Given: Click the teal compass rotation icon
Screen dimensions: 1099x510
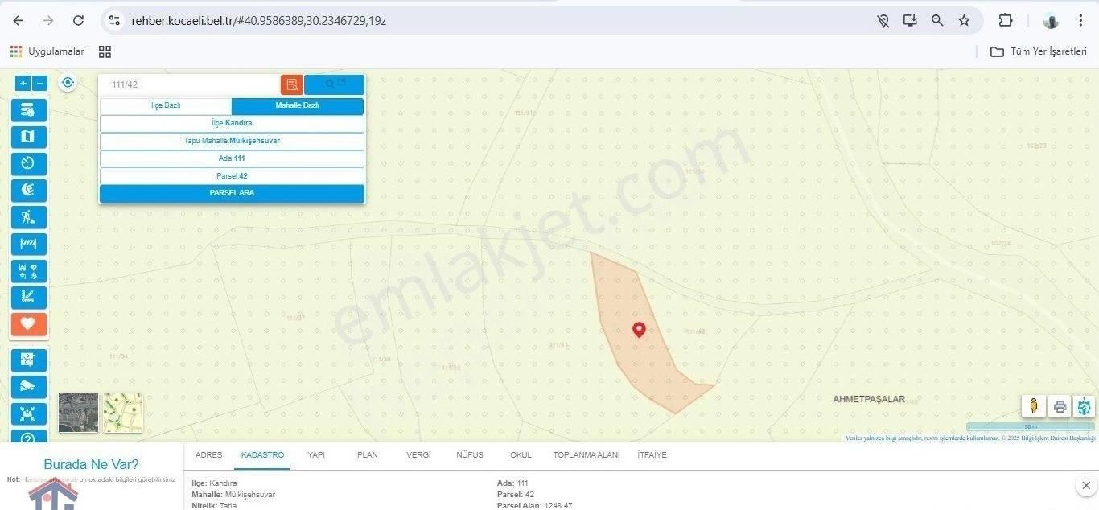Looking at the screenshot, I should pos(1085,406).
